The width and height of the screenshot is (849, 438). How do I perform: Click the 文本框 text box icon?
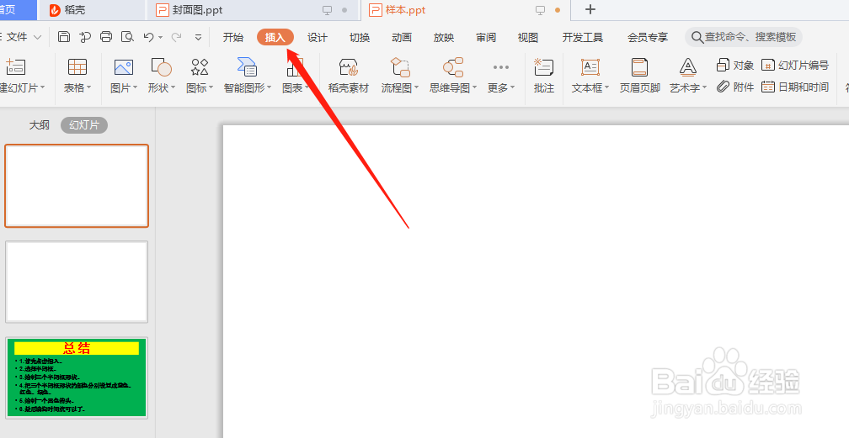(590, 67)
